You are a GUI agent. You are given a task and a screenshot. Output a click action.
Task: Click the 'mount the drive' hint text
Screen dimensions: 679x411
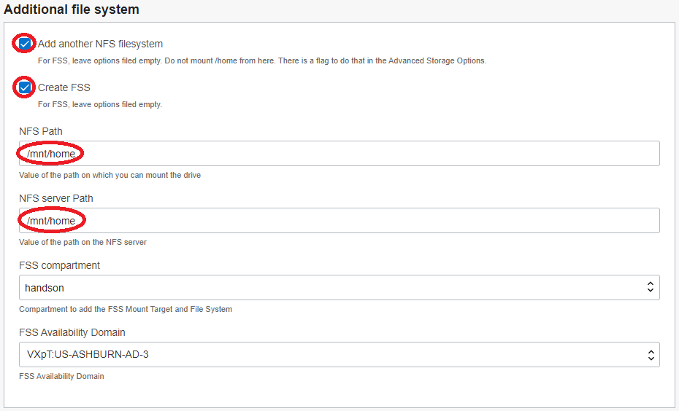click(110, 175)
